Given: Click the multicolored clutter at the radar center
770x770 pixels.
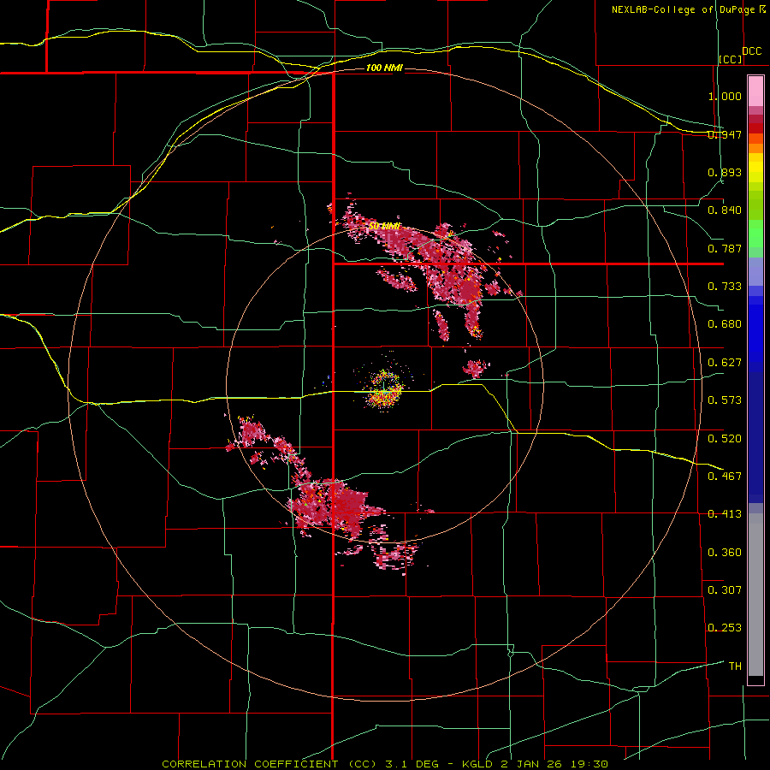Looking at the screenshot, I should [x=384, y=388].
